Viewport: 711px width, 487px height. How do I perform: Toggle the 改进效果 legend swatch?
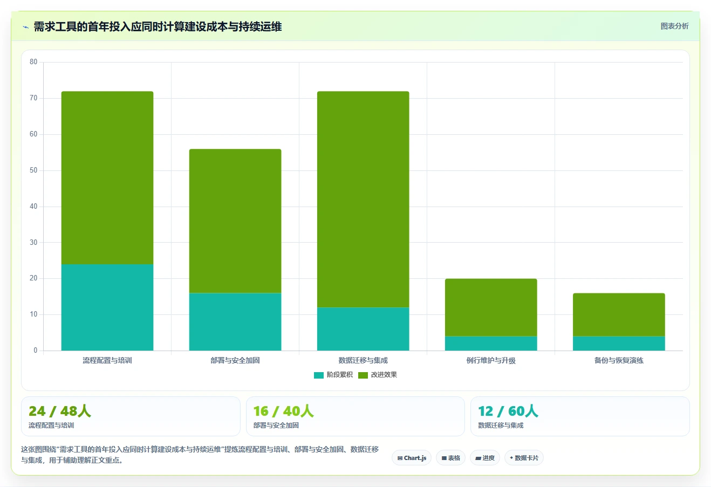pyautogui.click(x=363, y=375)
